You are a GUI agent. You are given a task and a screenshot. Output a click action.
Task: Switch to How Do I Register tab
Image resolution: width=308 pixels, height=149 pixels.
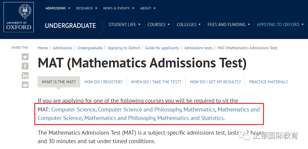[x=103, y=82]
